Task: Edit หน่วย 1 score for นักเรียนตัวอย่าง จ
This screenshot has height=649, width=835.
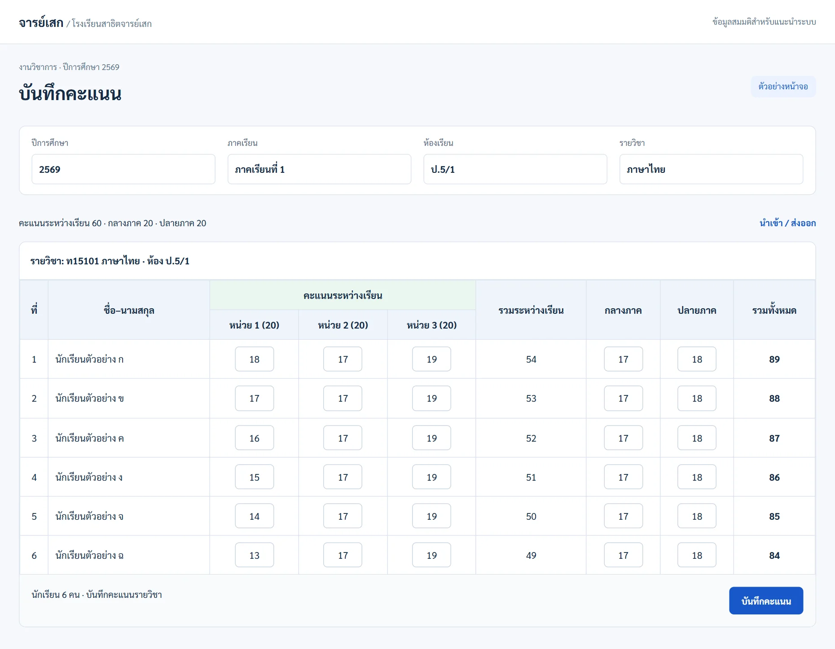Action: pyautogui.click(x=254, y=516)
